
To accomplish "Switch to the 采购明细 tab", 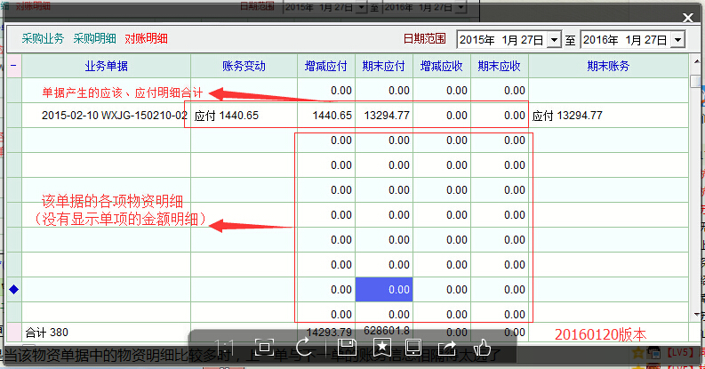I will pyautogui.click(x=94, y=39).
